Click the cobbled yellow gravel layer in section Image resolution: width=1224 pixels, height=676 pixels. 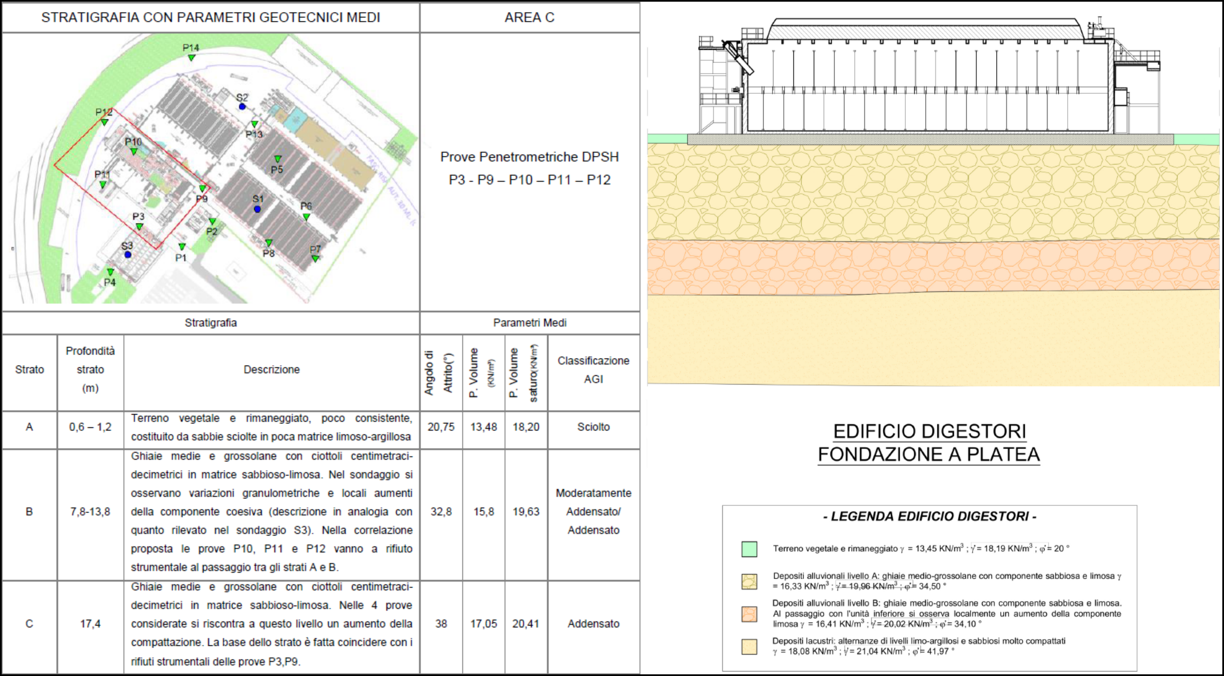[x=933, y=192]
